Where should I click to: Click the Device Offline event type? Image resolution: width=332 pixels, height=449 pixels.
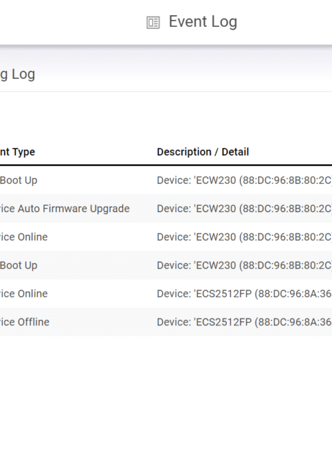click(25, 322)
